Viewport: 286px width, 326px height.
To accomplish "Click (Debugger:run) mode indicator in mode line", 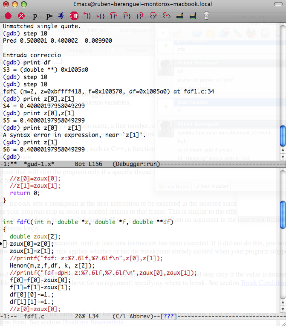I will tap(136, 164).
